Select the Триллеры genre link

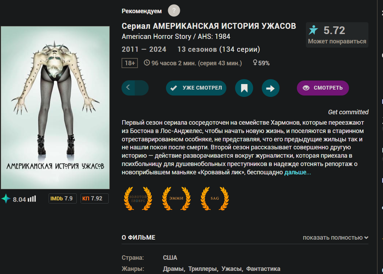(202, 269)
